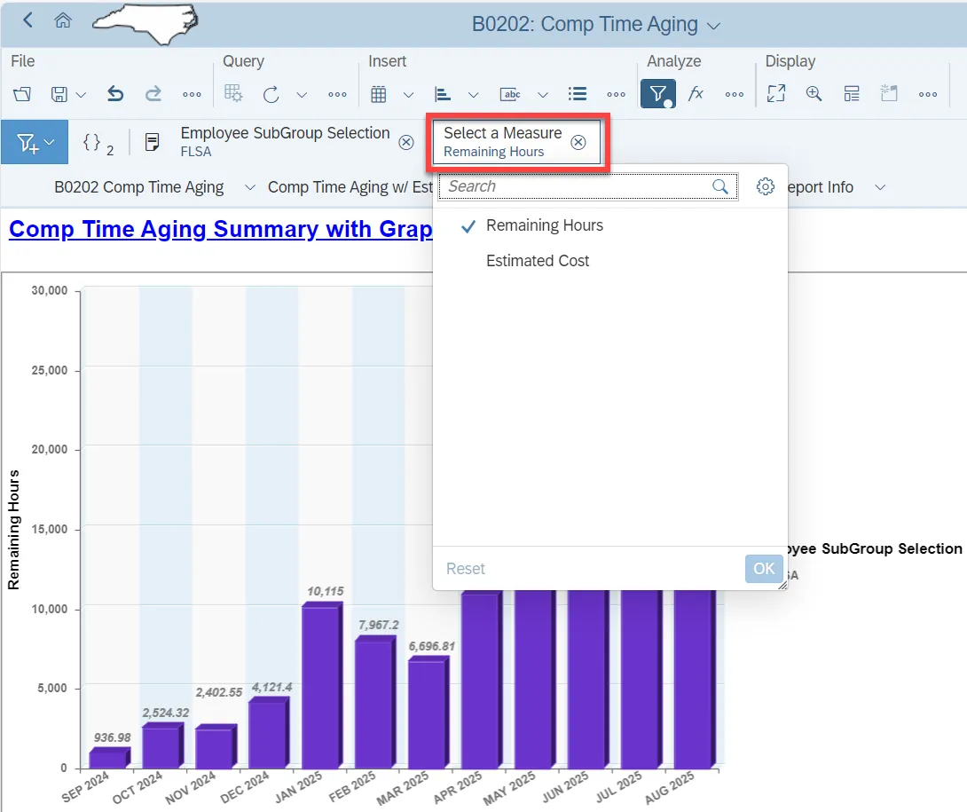
Task: Click the Open folder icon
Action: pos(23,94)
